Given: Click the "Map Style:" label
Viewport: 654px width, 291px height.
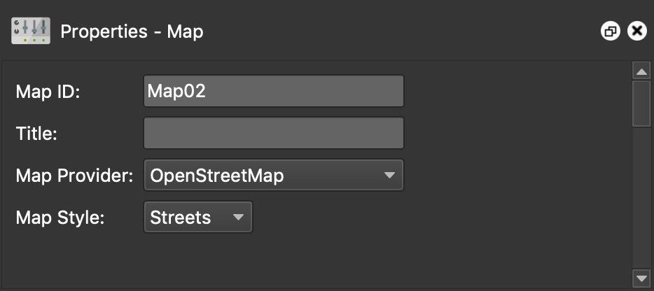Looking at the screenshot, I should (60, 218).
